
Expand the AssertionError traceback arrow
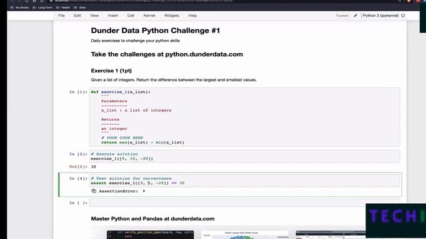point(144,191)
